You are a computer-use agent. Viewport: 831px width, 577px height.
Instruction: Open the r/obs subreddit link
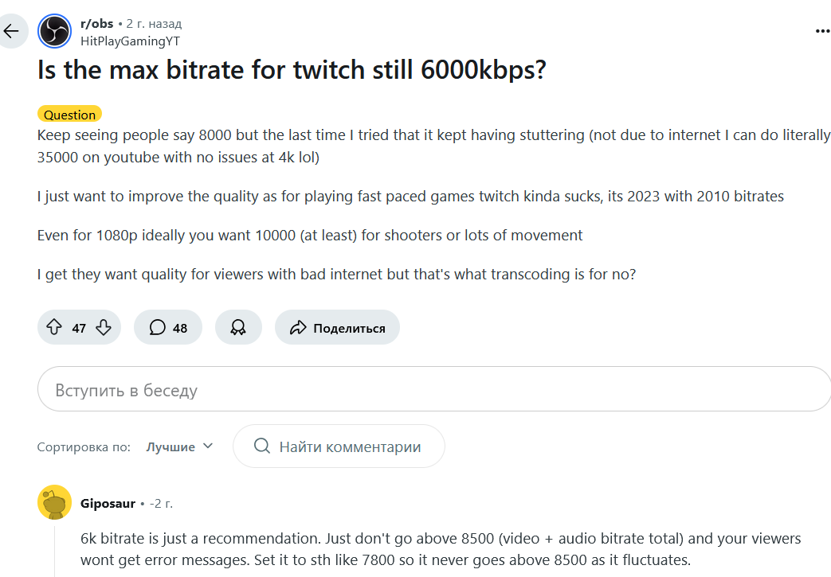click(97, 24)
